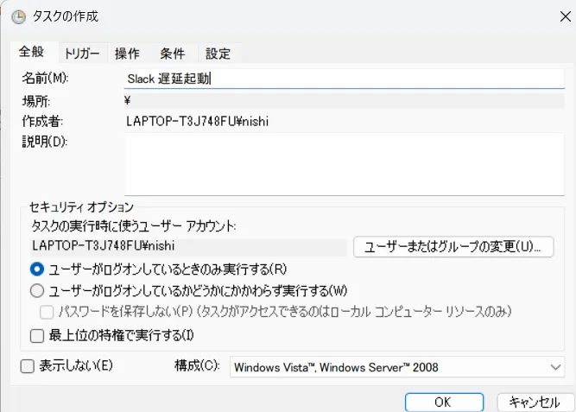This screenshot has height=412, width=576.
Task: Click the キャンセル button
Action: pyautogui.click(x=535, y=402)
